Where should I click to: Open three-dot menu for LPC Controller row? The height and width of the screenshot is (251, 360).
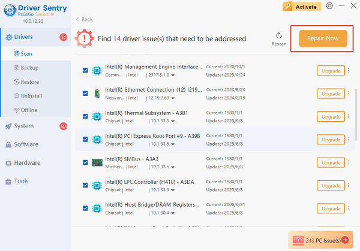point(348,186)
